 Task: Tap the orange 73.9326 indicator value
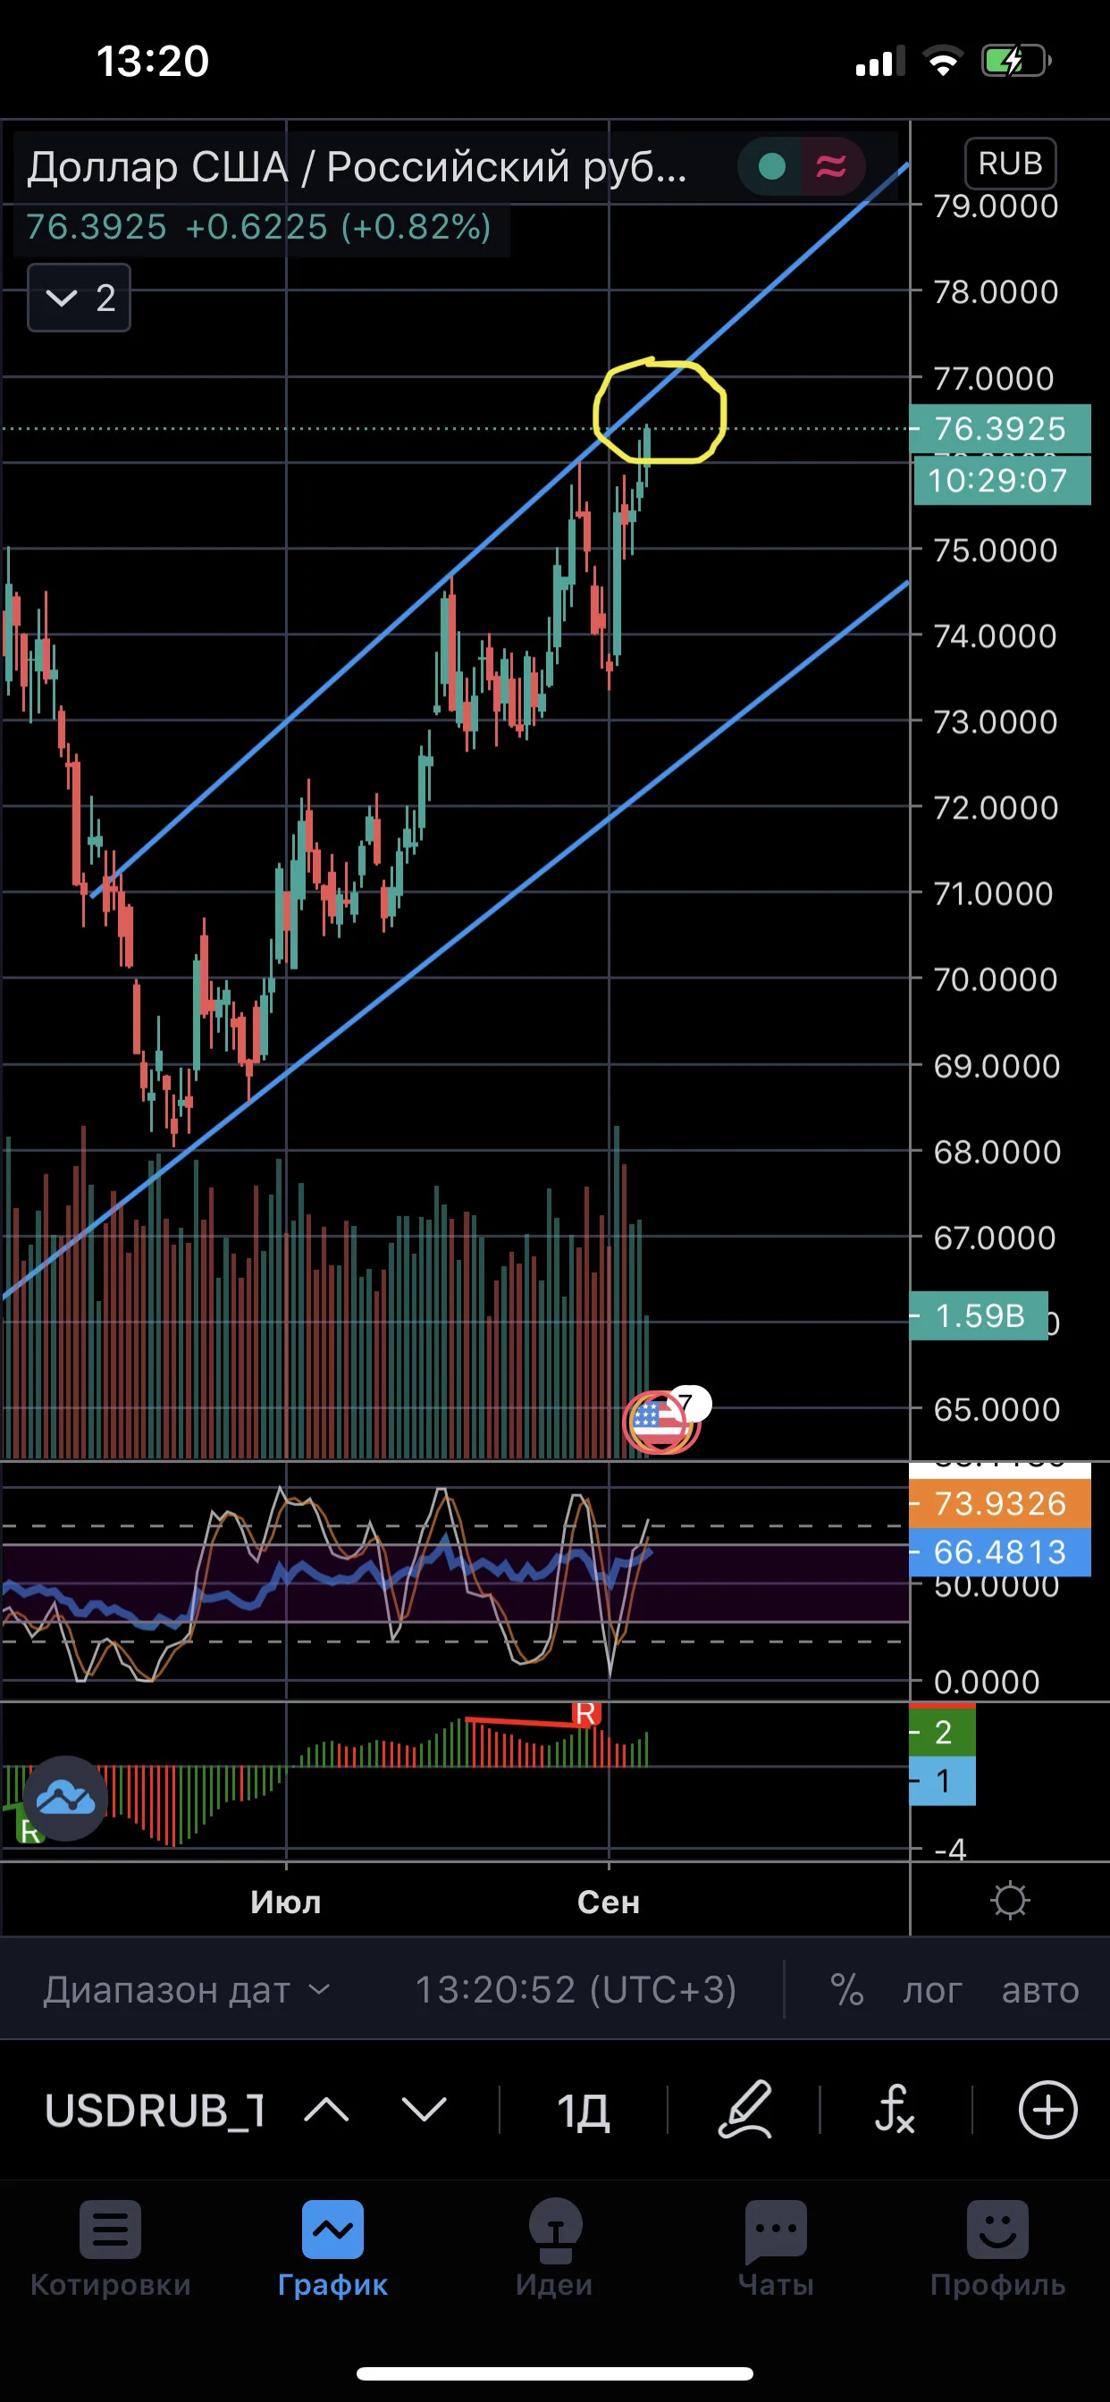coord(1000,1503)
